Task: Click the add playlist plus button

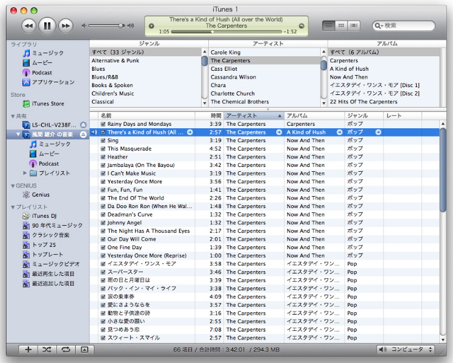Action: click(28, 349)
